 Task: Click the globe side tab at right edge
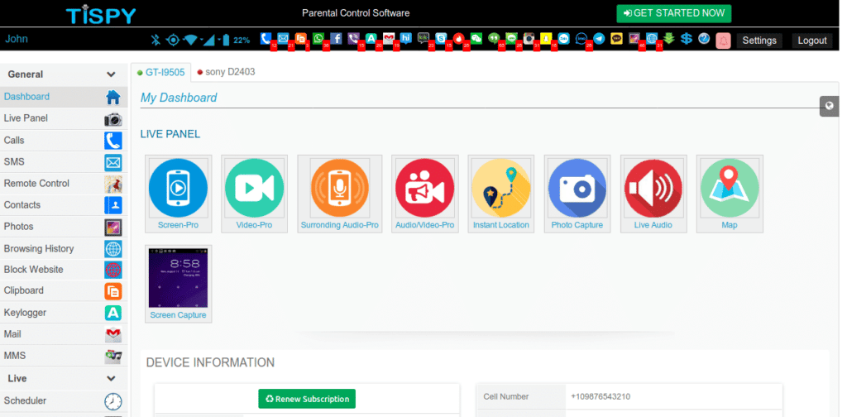coord(829,107)
